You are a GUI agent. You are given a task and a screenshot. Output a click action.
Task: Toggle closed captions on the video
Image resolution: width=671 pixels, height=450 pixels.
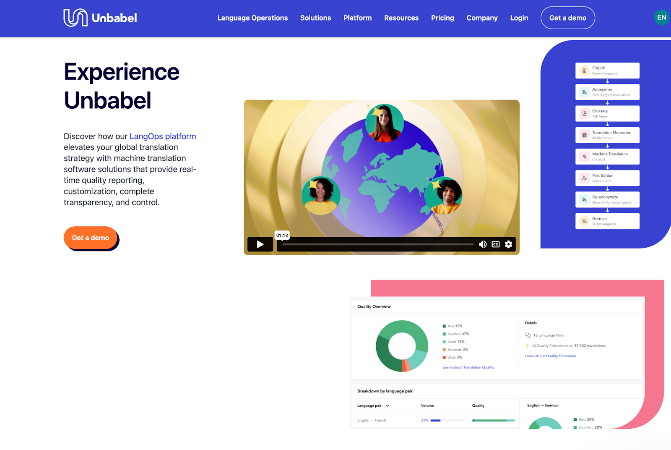pyautogui.click(x=496, y=244)
